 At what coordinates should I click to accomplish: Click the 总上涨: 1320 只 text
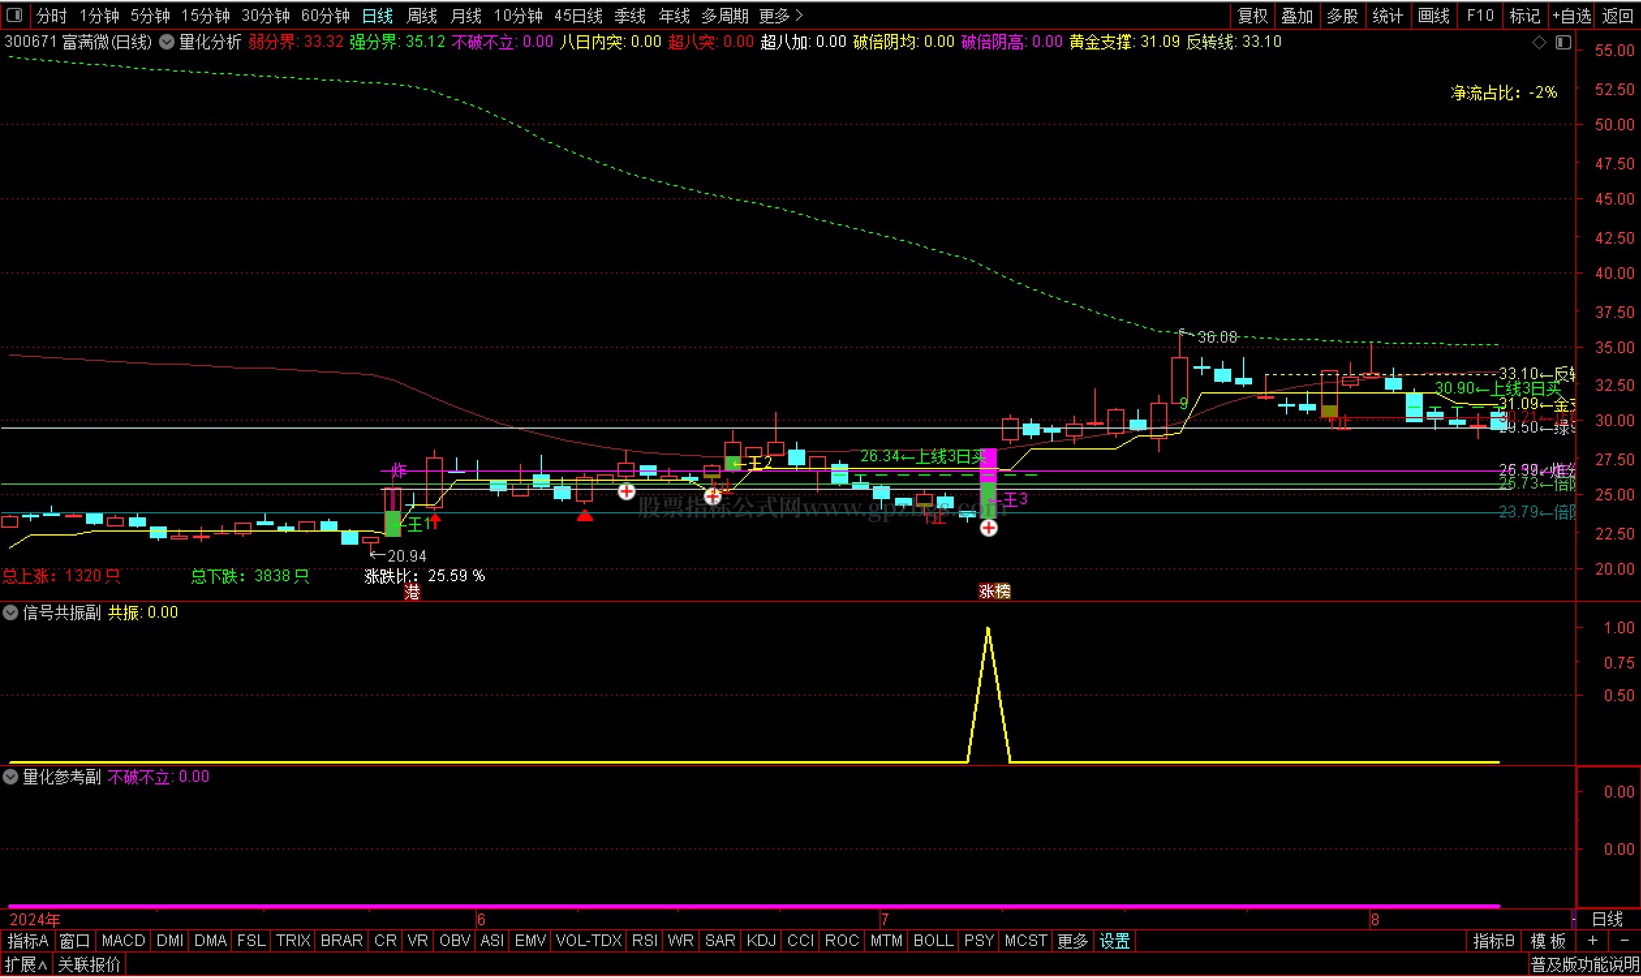tap(61, 577)
